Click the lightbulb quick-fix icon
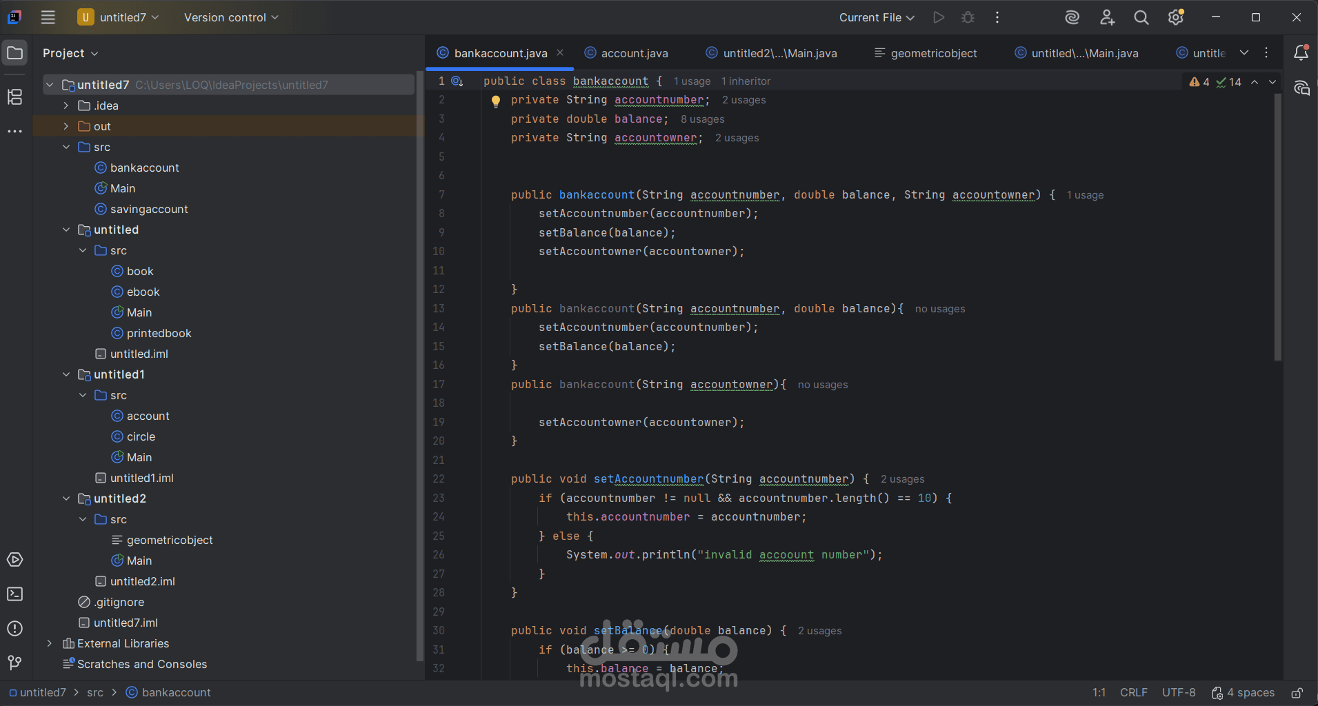The height and width of the screenshot is (706, 1318). coord(495,101)
